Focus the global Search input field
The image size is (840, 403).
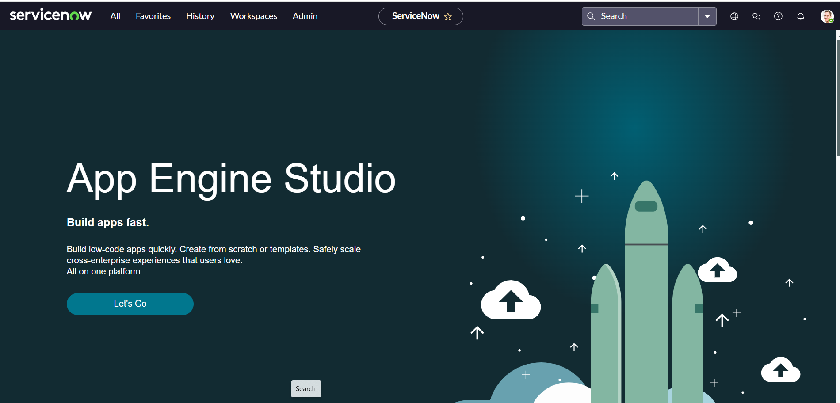point(645,16)
